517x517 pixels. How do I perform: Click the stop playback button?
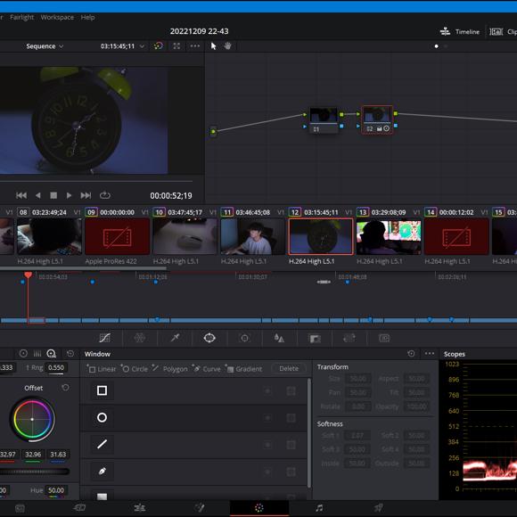53,195
